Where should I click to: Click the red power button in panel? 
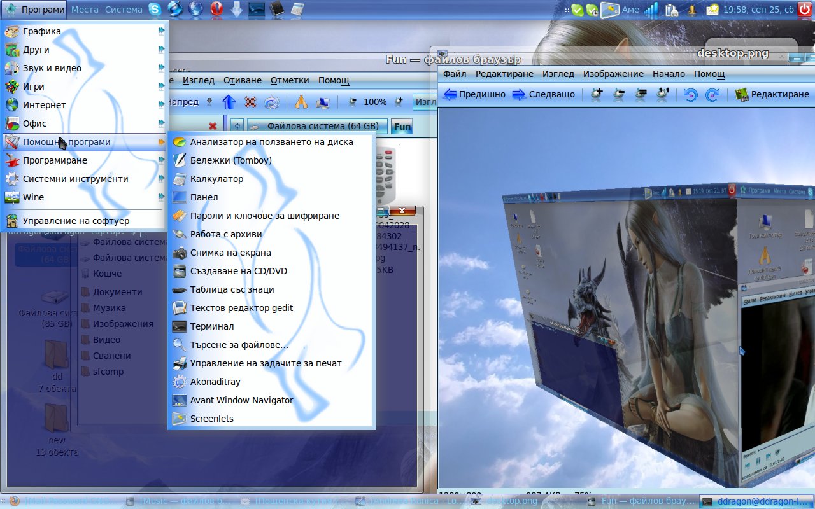(805, 10)
